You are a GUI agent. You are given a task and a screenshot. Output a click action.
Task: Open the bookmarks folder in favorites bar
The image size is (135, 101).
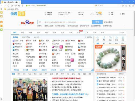pos(12,9)
